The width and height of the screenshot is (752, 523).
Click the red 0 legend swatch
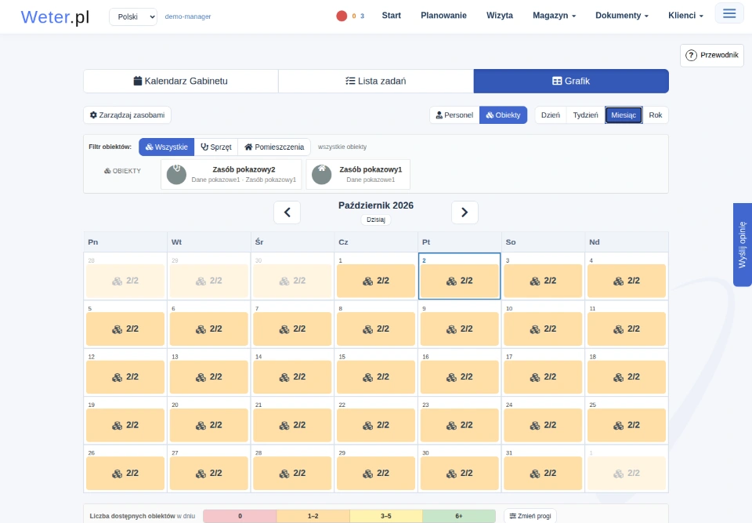point(240,516)
